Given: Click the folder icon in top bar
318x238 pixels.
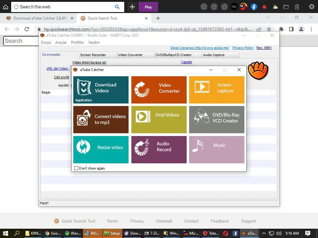Looking at the screenshot, I should click(x=286, y=7).
